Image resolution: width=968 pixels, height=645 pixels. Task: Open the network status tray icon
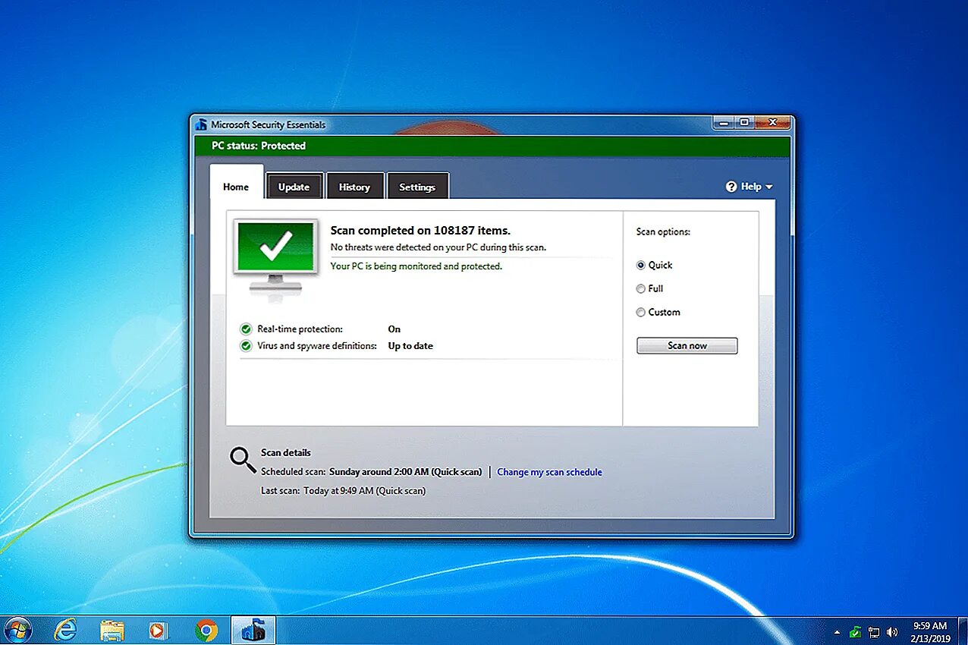[x=874, y=631]
